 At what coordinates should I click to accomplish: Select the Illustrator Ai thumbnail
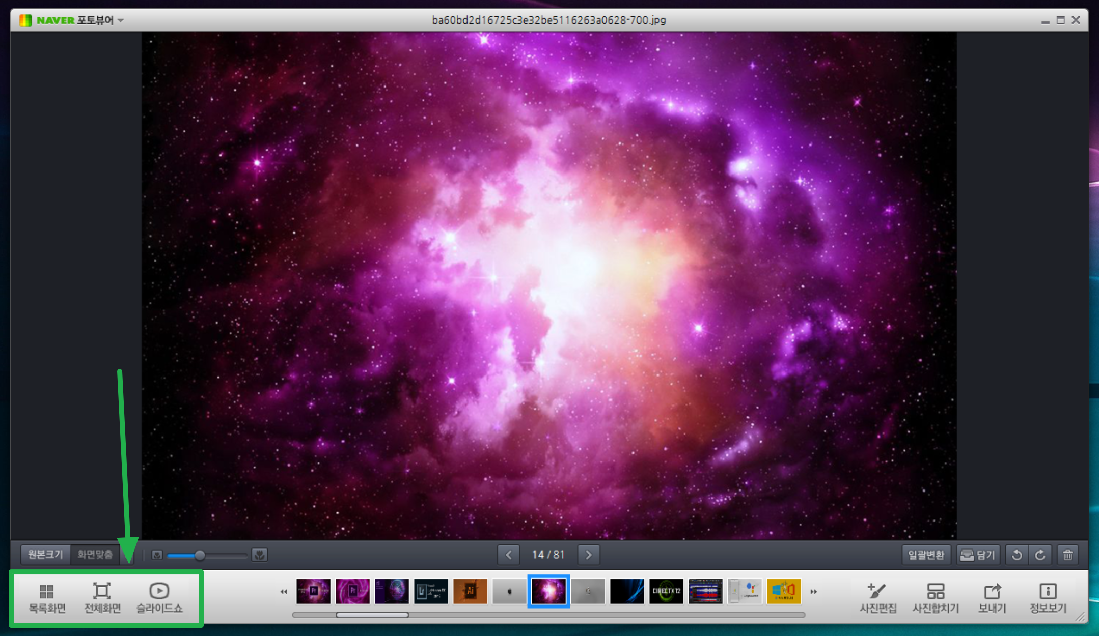pos(470,591)
